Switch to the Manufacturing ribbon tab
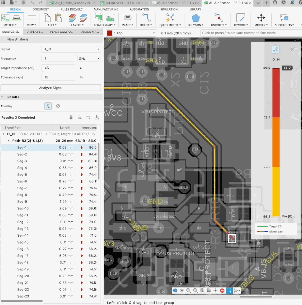 tap(106, 9)
